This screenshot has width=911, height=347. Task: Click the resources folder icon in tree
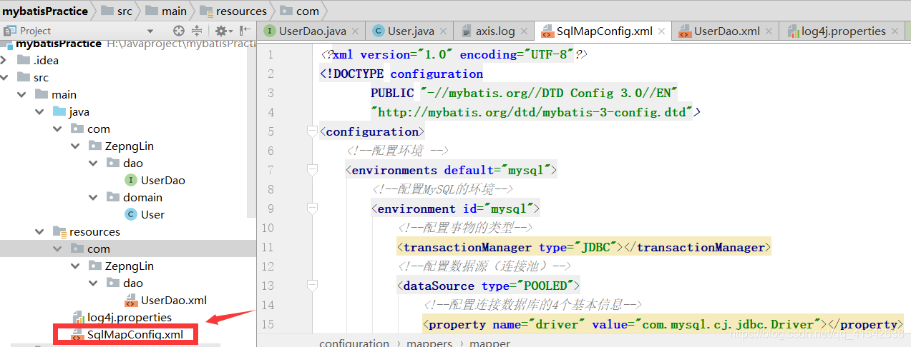coord(59,231)
